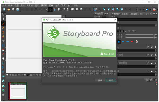
Task: Select the Paint bucket tool
Action: tap(3, 50)
